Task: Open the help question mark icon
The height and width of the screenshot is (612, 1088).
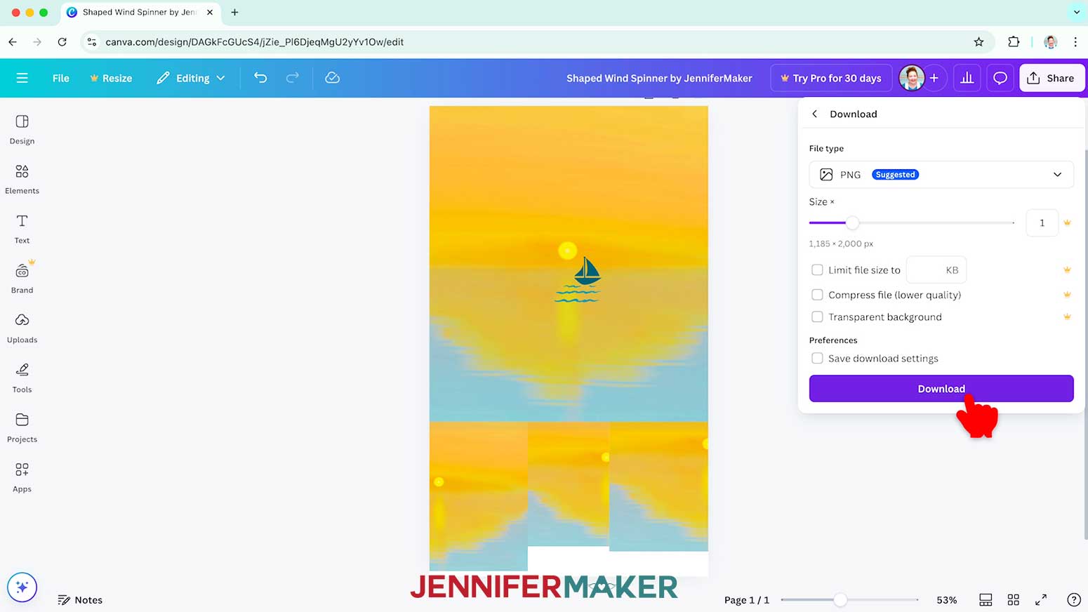Action: [1073, 599]
